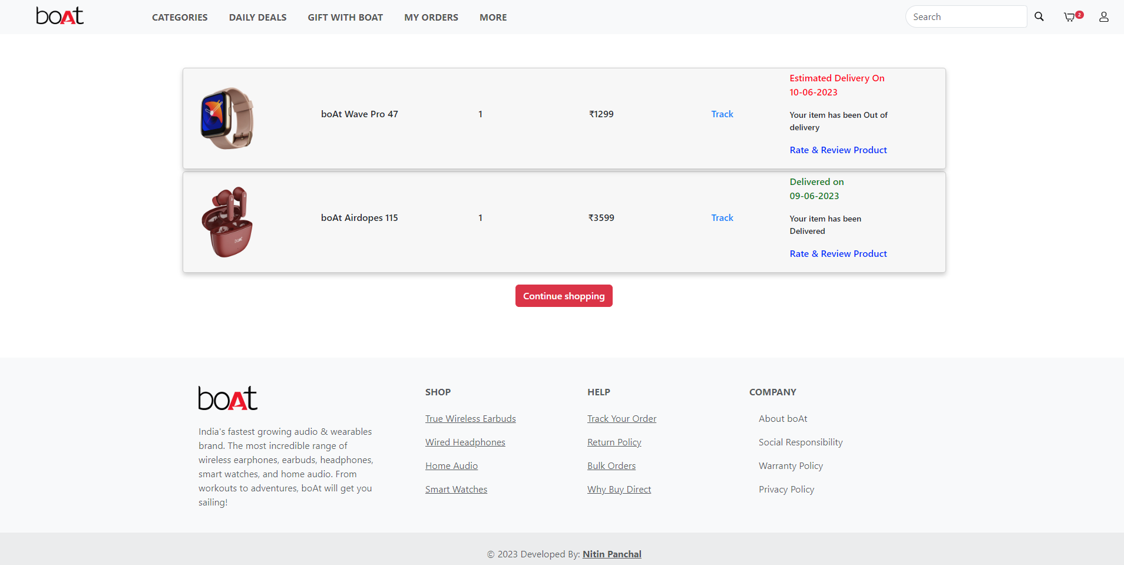Rate & Review the Airdopes 115
Screen dimensions: 1124x565
pos(838,254)
